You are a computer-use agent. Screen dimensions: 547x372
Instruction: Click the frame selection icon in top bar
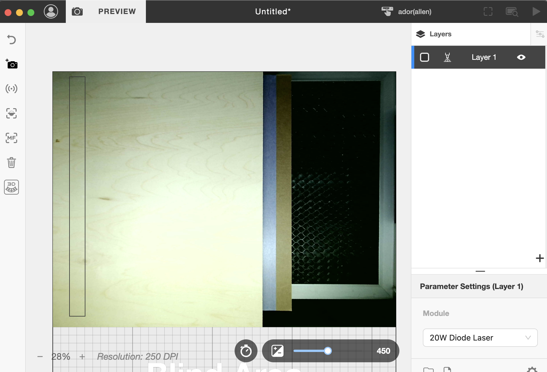tap(488, 12)
